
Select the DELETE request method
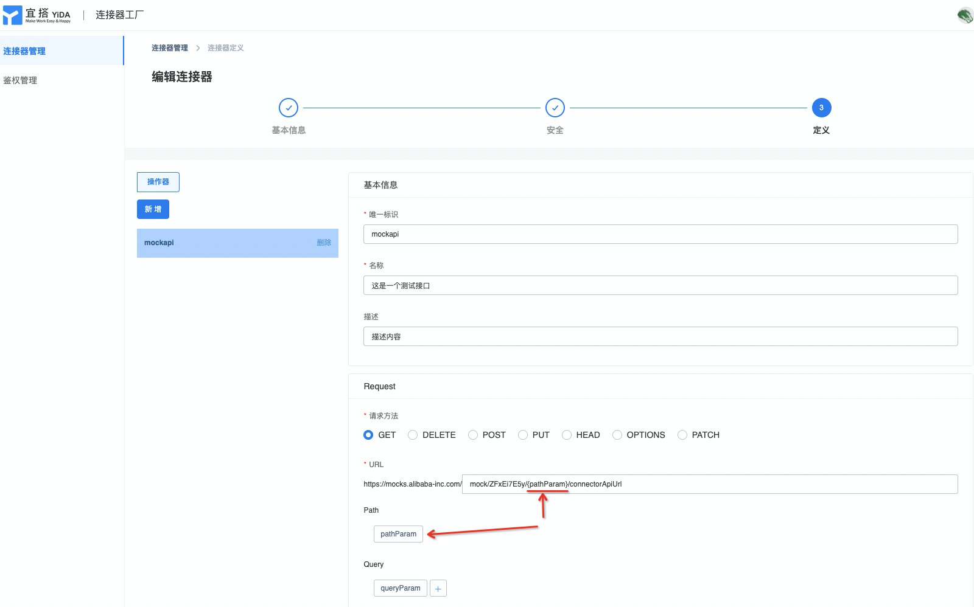[413, 435]
